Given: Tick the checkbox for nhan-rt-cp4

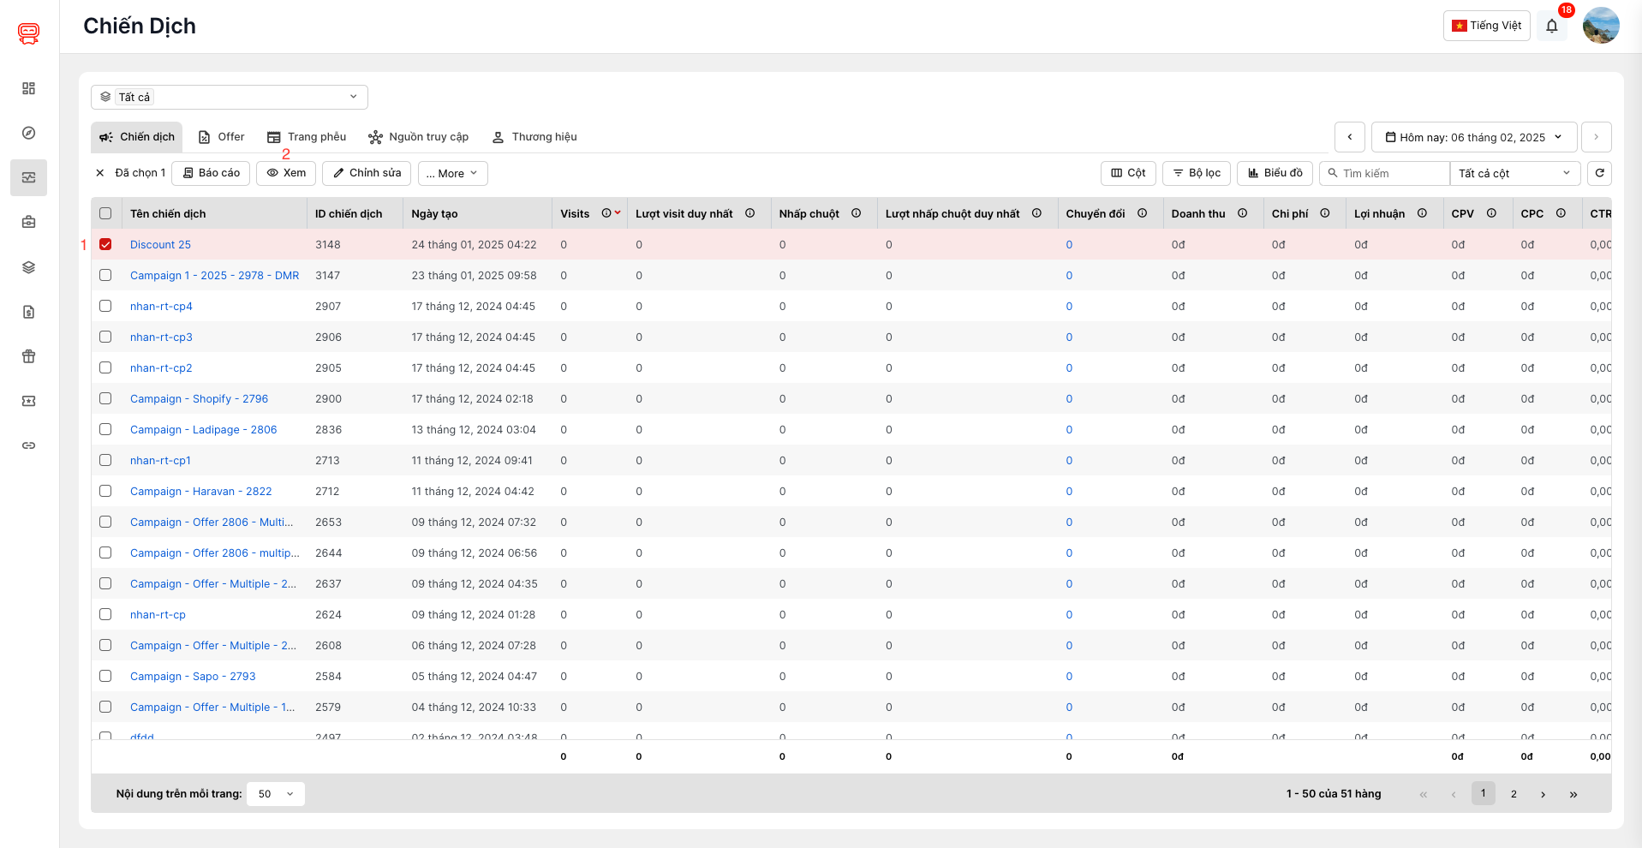Looking at the screenshot, I should click(x=105, y=306).
